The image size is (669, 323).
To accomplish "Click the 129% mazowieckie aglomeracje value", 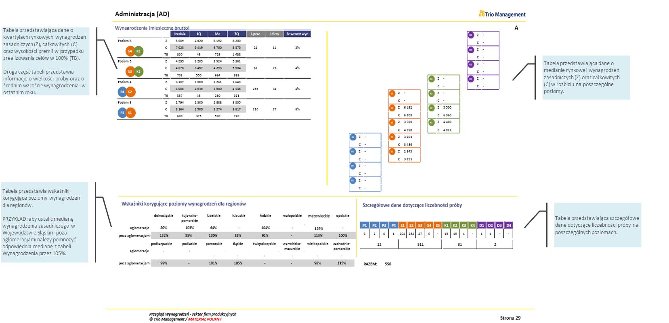I will click(319, 228).
